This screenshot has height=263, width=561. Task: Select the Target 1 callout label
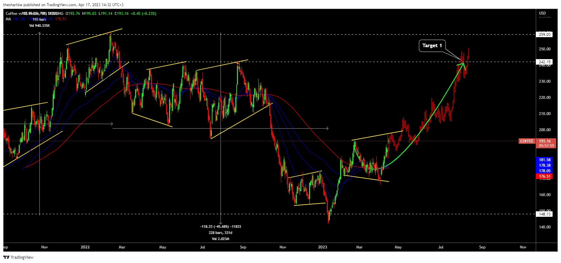tap(432, 46)
